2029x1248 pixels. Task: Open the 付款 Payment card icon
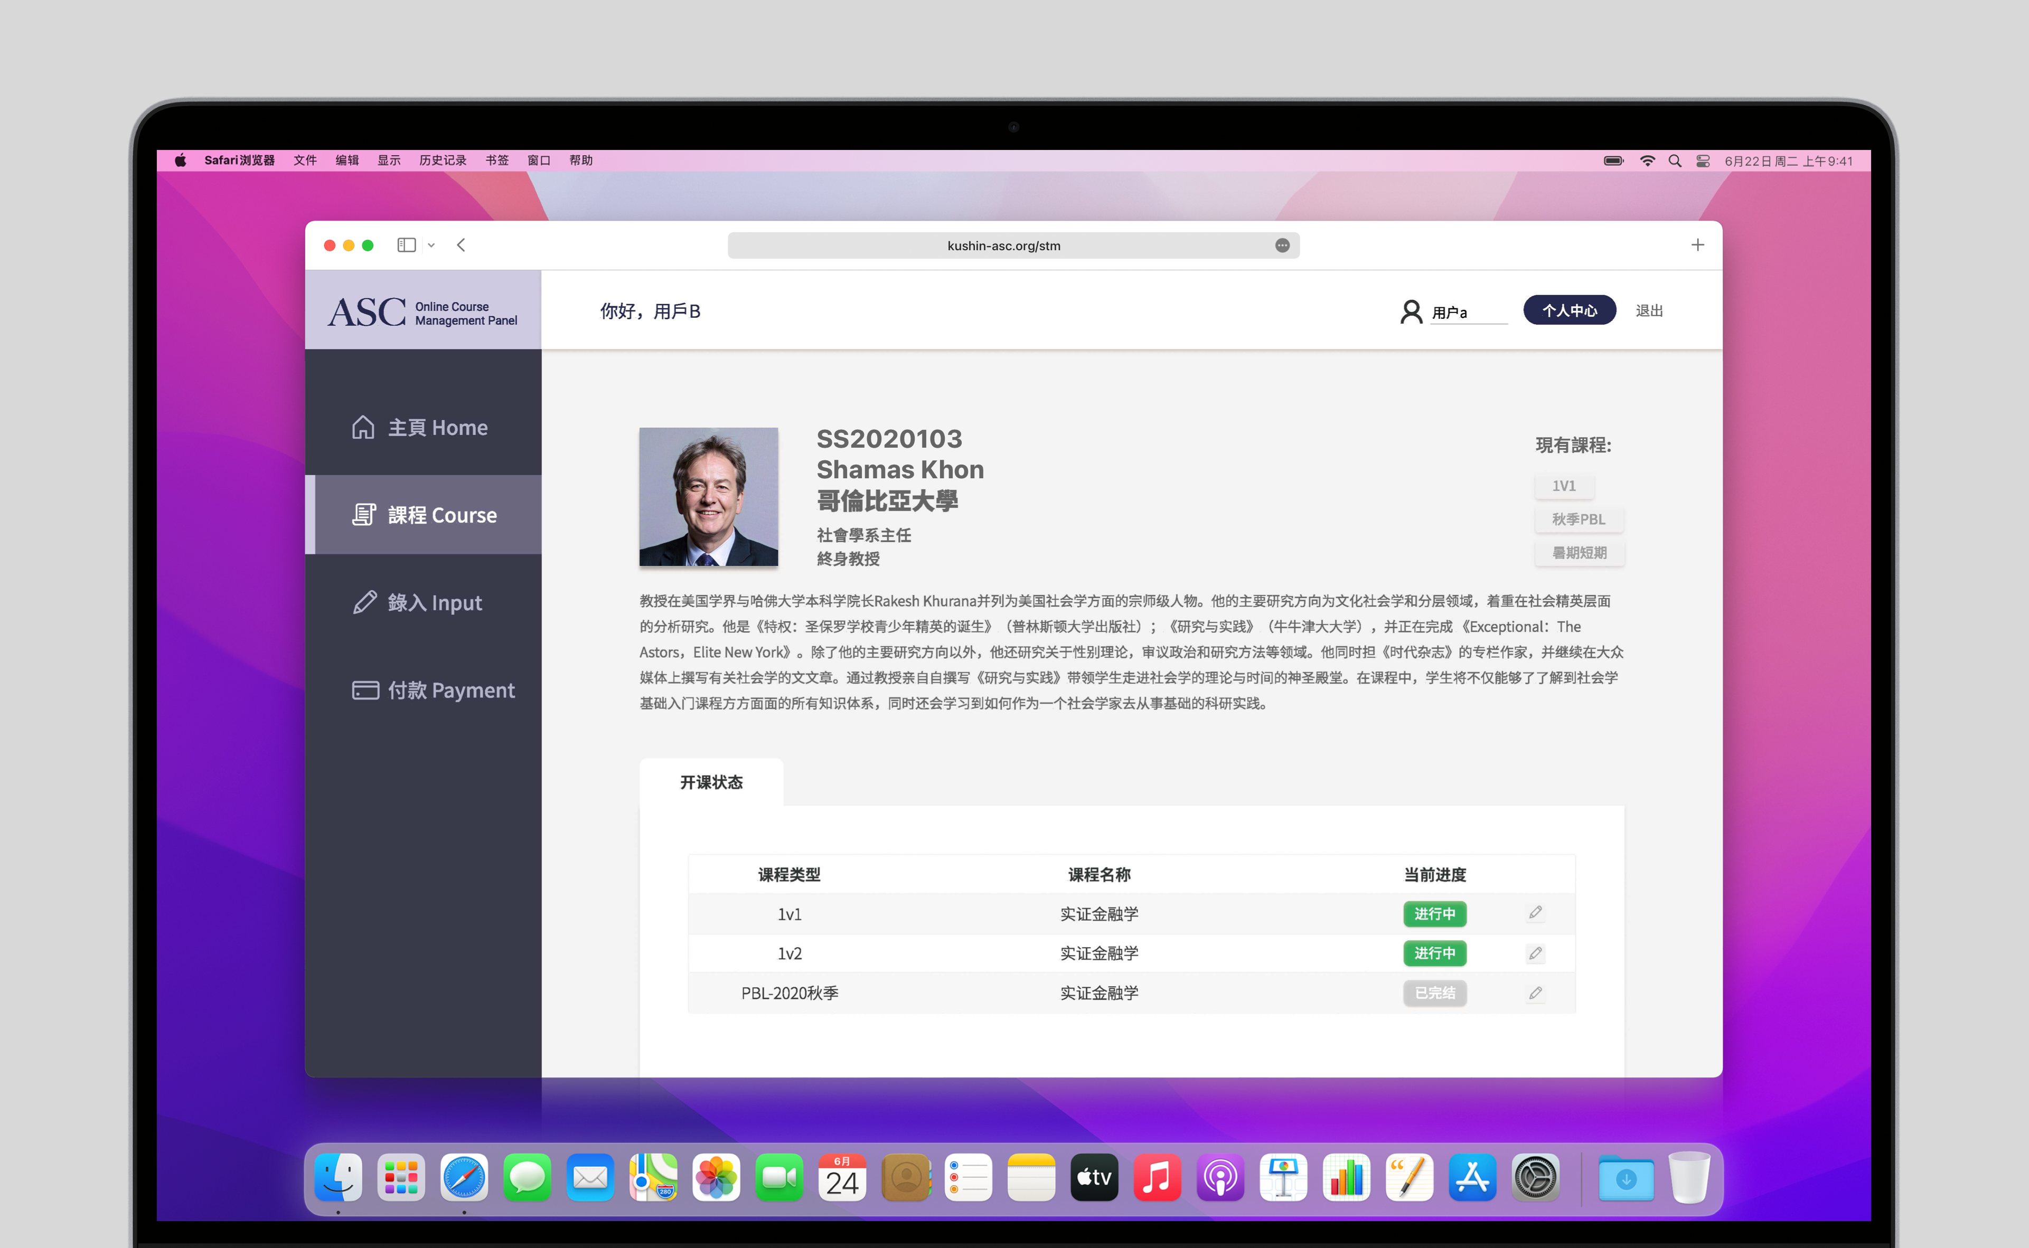(365, 689)
